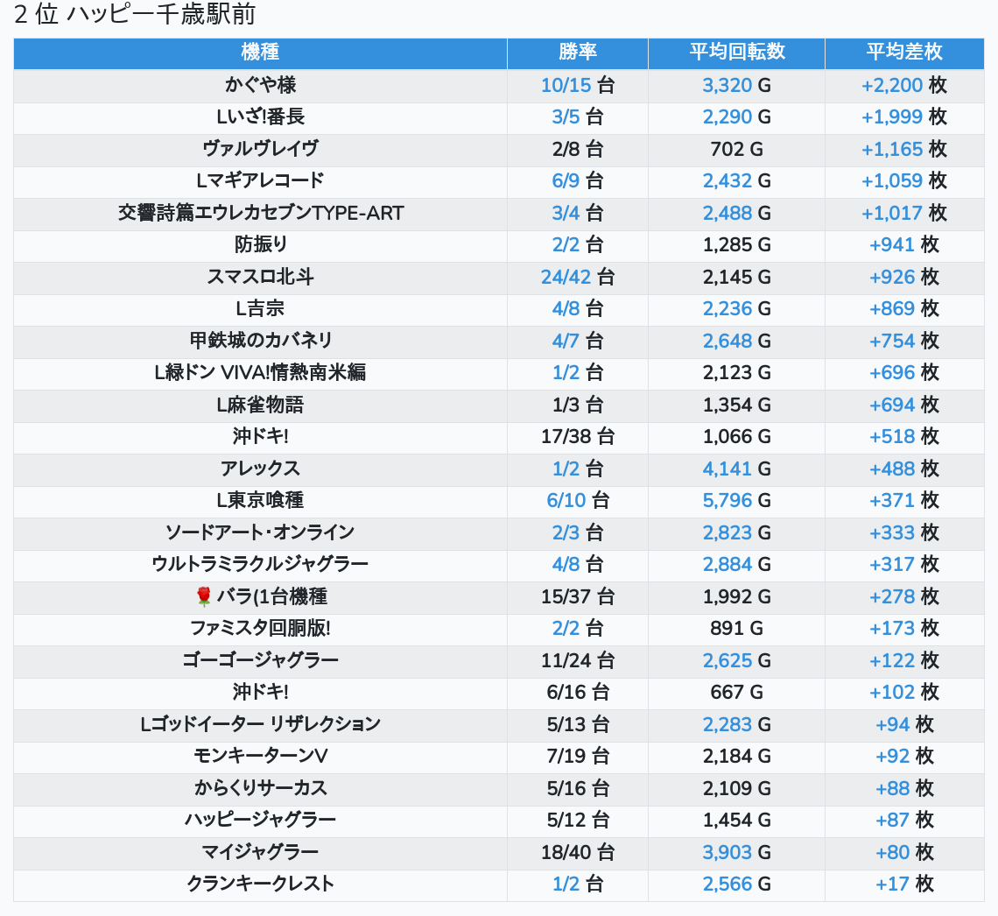998x916 pixels.
Task: Select 交響詩篇エウレカセブンTYPE-ART row name
Action: coord(260,214)
